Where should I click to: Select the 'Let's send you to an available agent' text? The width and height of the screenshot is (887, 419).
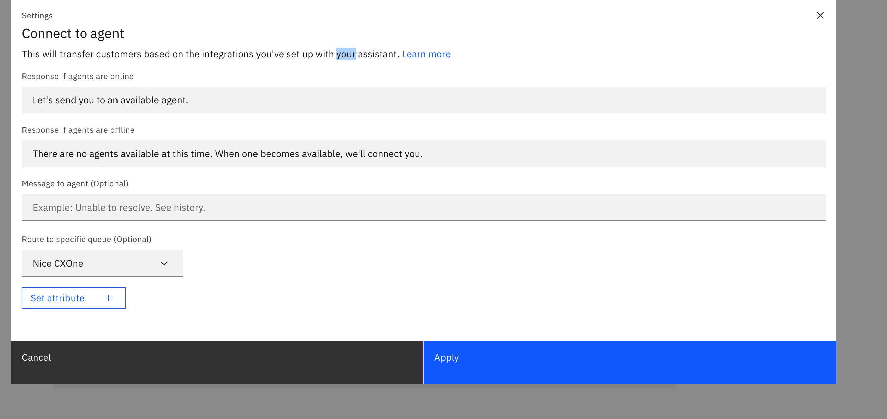tap(110, 100)
